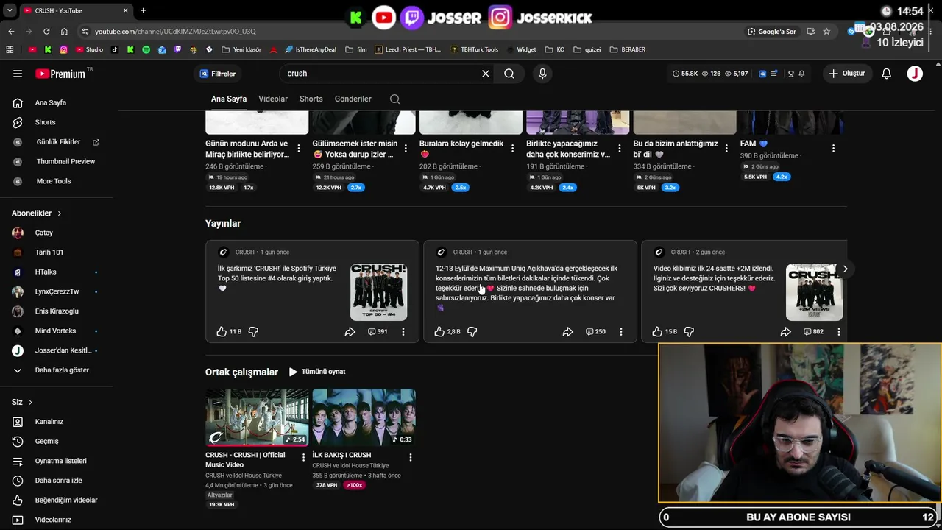Open the Yayınlar section heading
942x530 pixels.
coord(223,223)
